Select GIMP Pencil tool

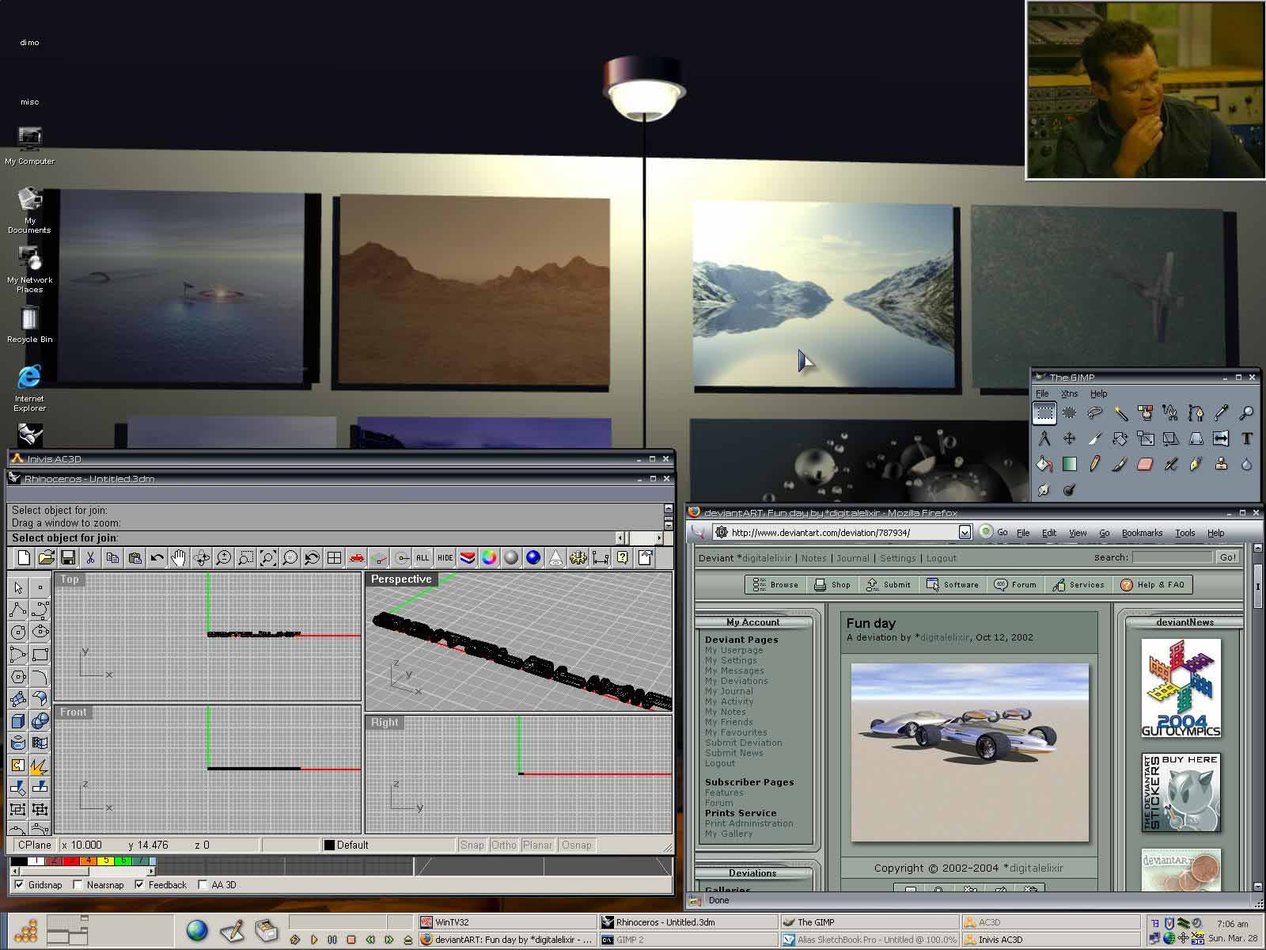(x=1095, y=464)
